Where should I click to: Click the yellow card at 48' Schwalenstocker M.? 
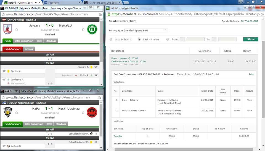point(91,142)
